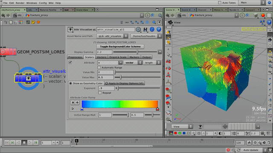Add a point to the Attribute Color Ramp
The image size is (273, 153).
coord(77,102)
